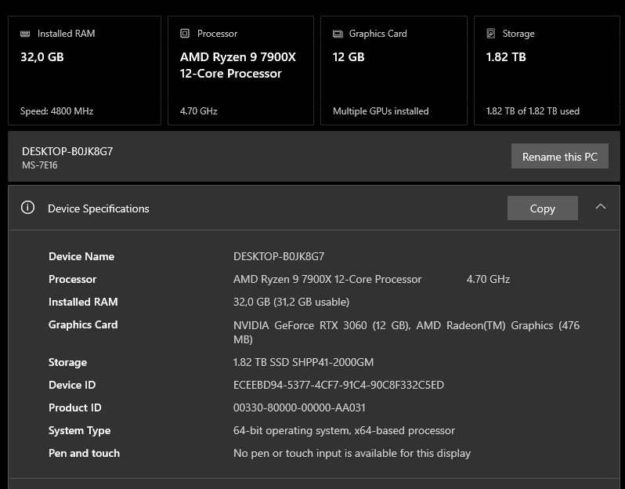Open the Processor card with AMD Ryzen 9 7900X
Image resolution: width=625 pixels, height=489 pixels.
point(240,71)
